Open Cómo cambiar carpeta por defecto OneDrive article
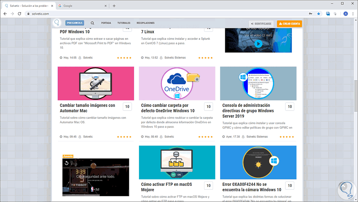The image size is (358, 202). (168, 108)
